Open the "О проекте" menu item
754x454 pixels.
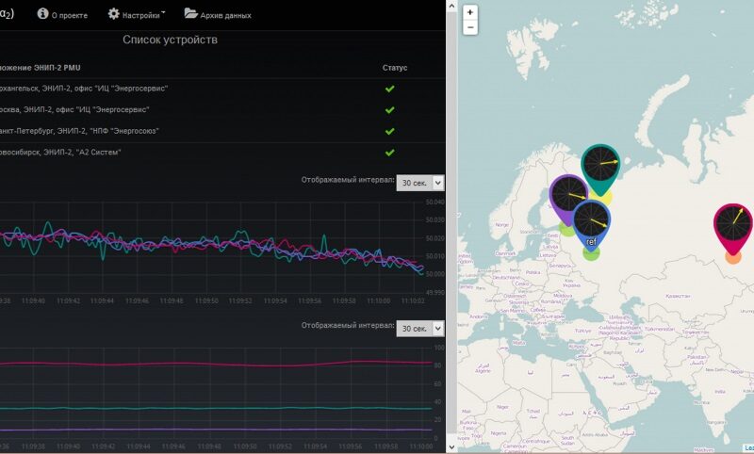pyautogui.click(x=69, y=15)
